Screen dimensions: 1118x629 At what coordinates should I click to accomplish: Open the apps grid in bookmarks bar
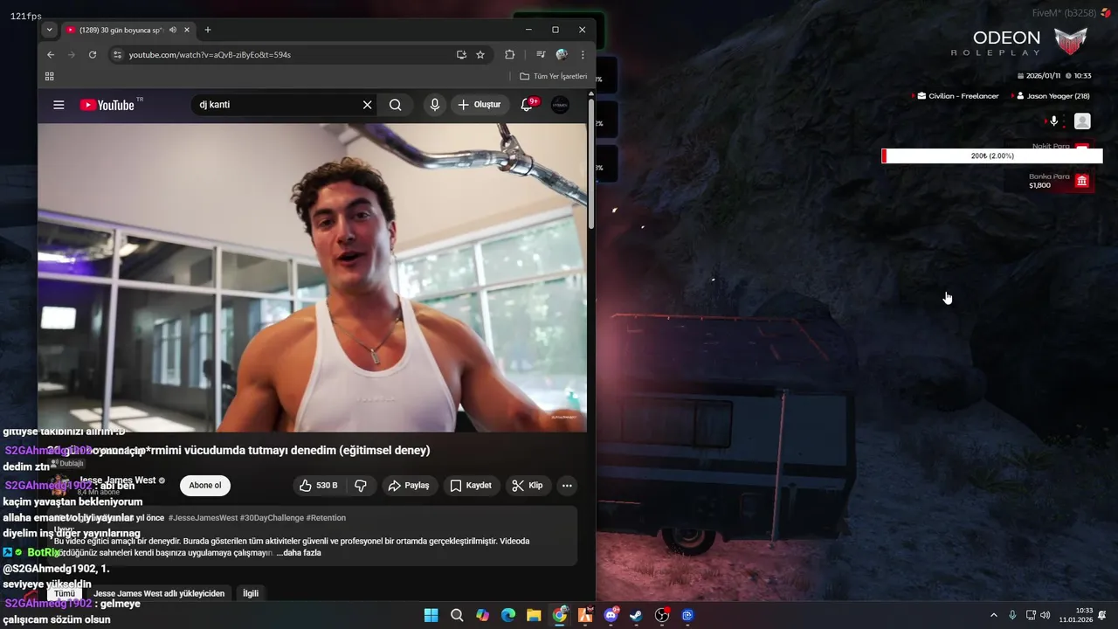point(49,76)
